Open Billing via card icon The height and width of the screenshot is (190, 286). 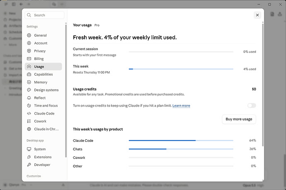[29, 58]
